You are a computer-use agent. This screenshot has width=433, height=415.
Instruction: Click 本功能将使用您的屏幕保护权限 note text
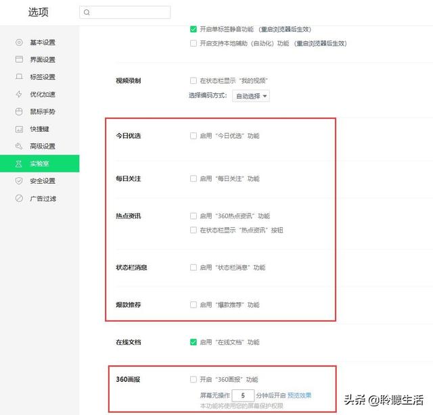tap(242, 406)
